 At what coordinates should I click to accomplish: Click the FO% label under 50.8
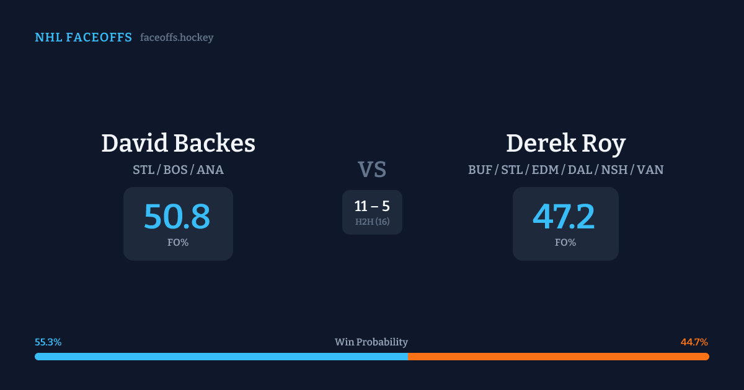point(178,243)
